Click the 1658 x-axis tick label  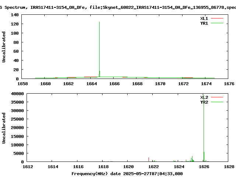(x=22, y=84)
